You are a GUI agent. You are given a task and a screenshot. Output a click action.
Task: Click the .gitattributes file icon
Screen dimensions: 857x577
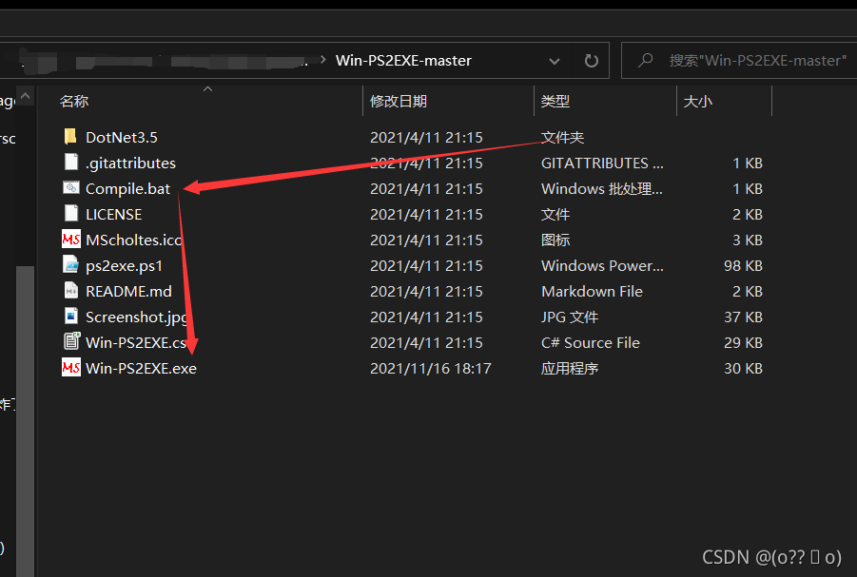click(71, 163)
